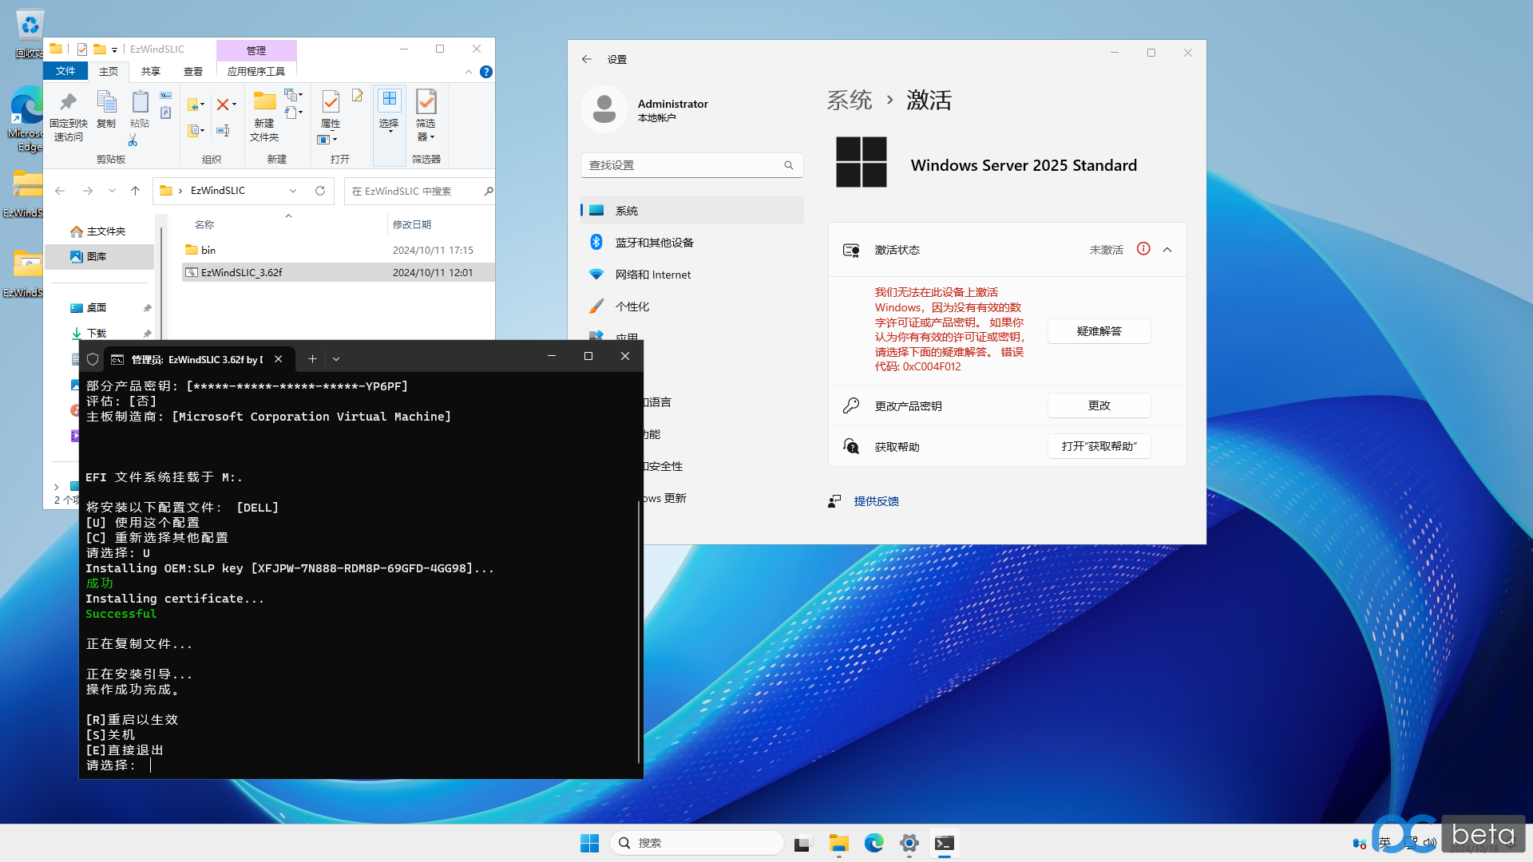Close the EzWindSLIC terminal tab
1533x862 pixels.
coord(278,359)
